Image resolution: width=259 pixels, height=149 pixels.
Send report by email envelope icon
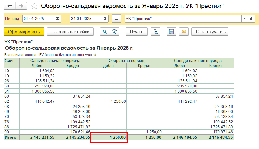point(183,32)
